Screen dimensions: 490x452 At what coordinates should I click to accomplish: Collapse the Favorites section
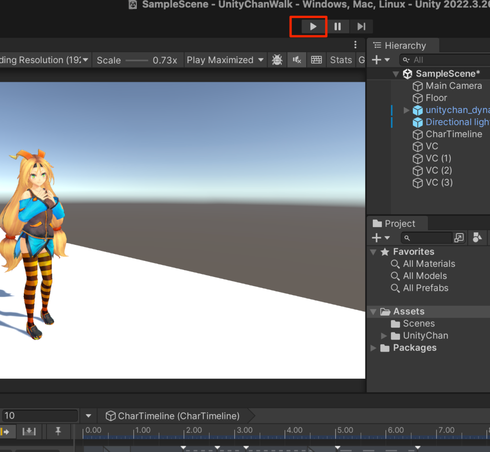tap(373, 252)
